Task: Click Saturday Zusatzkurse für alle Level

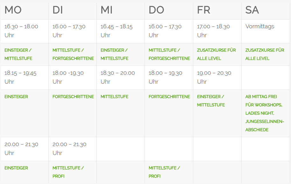Action: (x=265, y=54)
